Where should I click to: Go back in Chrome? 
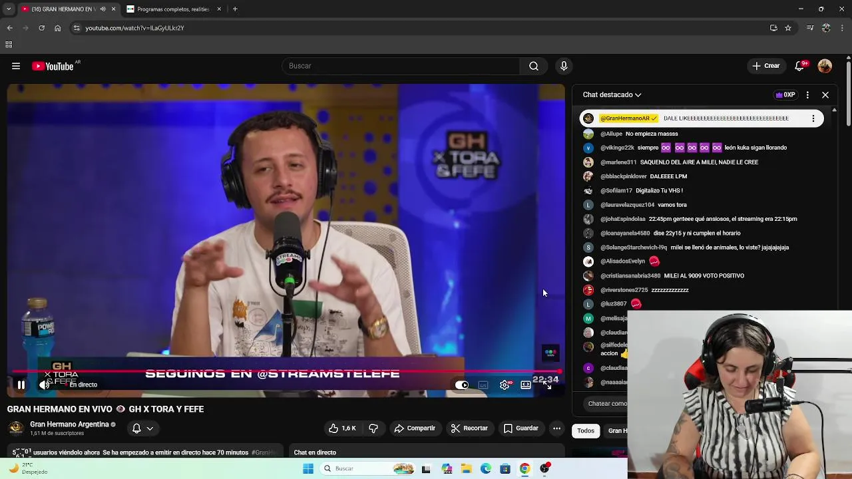point(10,28)
